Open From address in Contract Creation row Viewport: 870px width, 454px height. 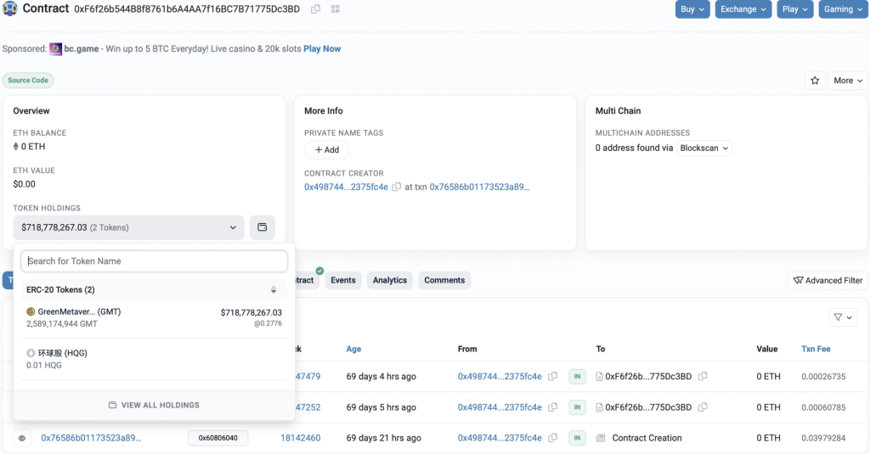(500, 438)
